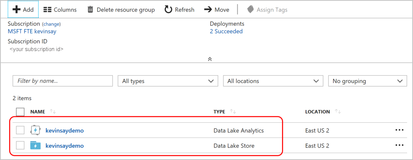This screenshot has width=413, height=160.
Task: Toggle the select-all checkbox in header
Action: [20, 112]
